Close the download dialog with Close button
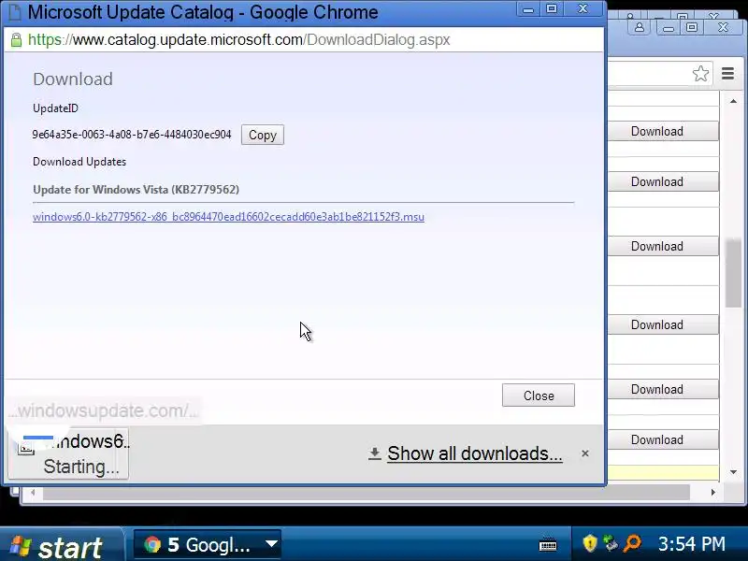The image size is (748, 561). click(539, 396)
